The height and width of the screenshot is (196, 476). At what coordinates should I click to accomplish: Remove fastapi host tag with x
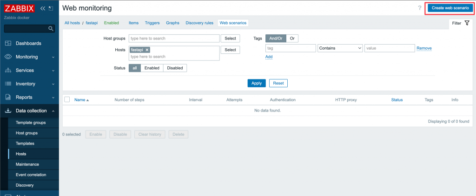coord(147,50)
